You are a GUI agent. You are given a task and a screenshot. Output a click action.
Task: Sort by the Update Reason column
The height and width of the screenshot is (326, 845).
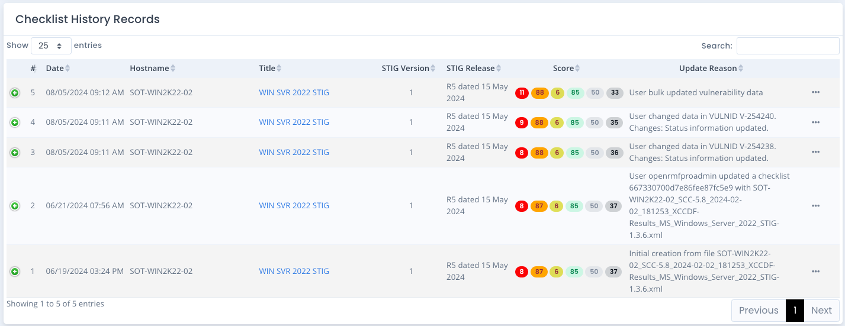(711, 68)
